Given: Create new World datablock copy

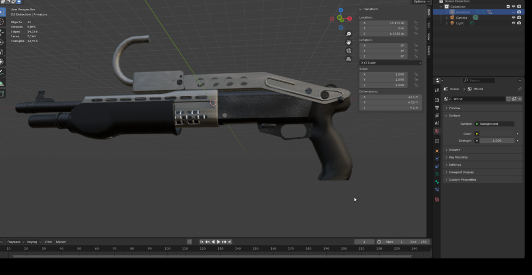Looking at the screenshot, I should click(514, 99).
